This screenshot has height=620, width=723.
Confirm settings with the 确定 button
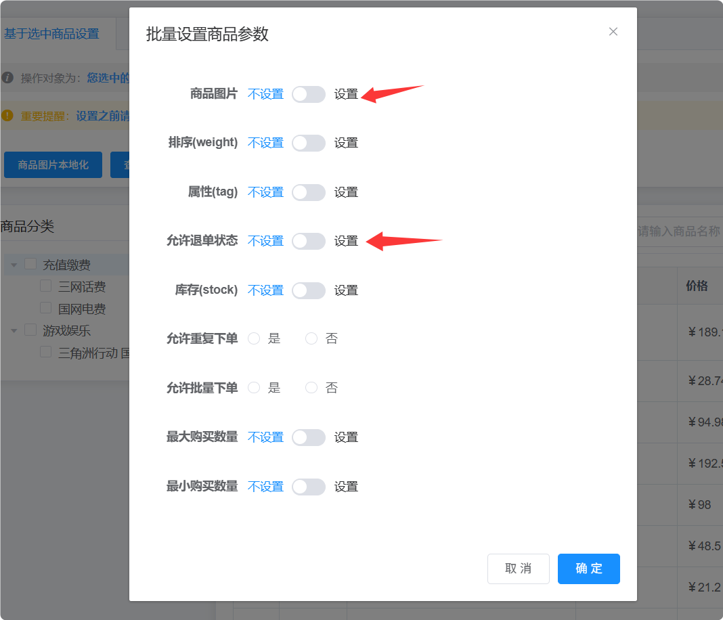[588, 569]
